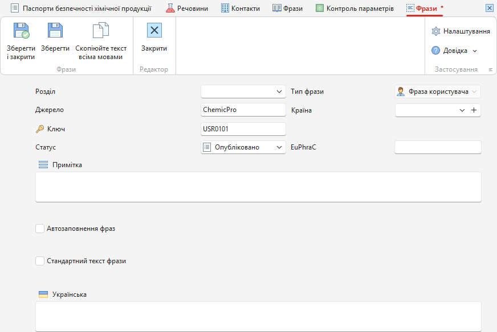Enable Автозаповнення фраз checkbox

tap(40, 229)
